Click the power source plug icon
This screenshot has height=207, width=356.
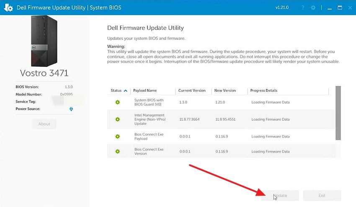click(x=71, y=109)
